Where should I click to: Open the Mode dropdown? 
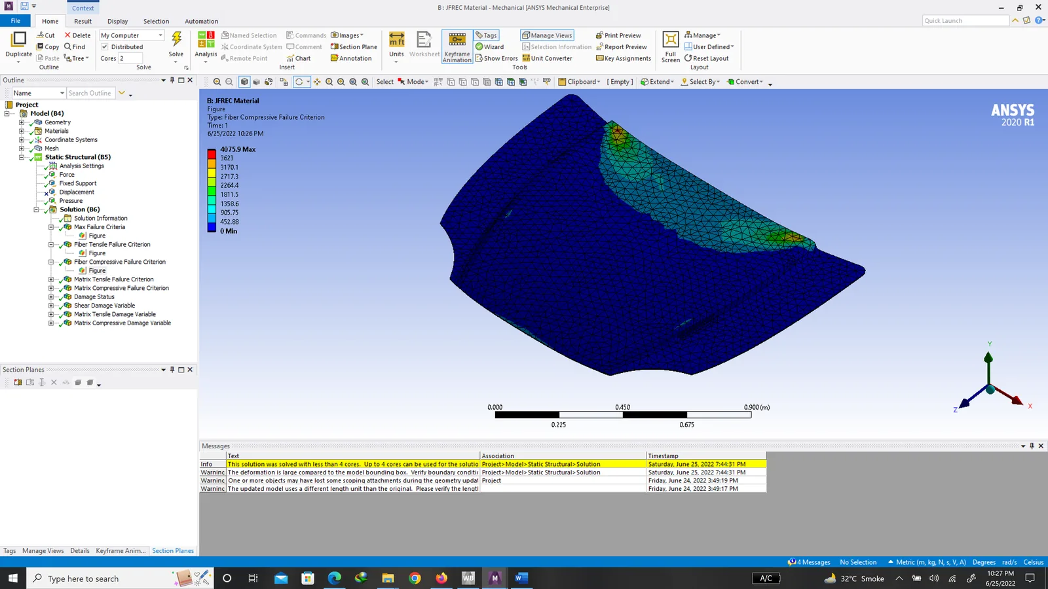[x=413, y=82]
